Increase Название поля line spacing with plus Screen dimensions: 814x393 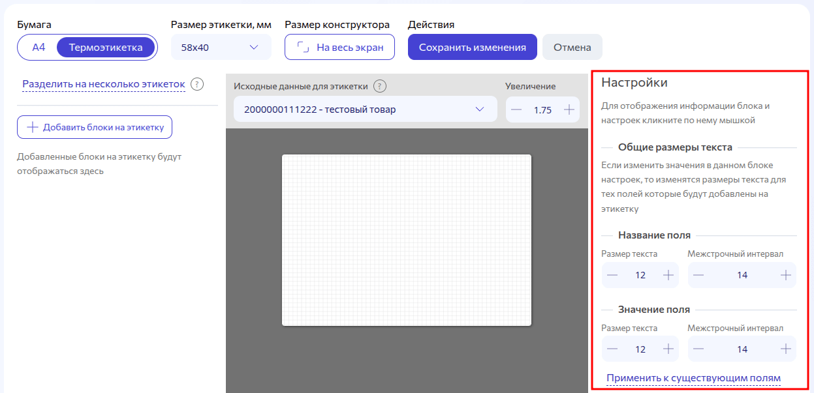(x=785, y=275)
